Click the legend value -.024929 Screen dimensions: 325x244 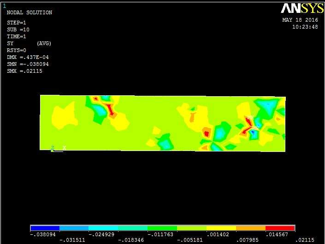101,234
